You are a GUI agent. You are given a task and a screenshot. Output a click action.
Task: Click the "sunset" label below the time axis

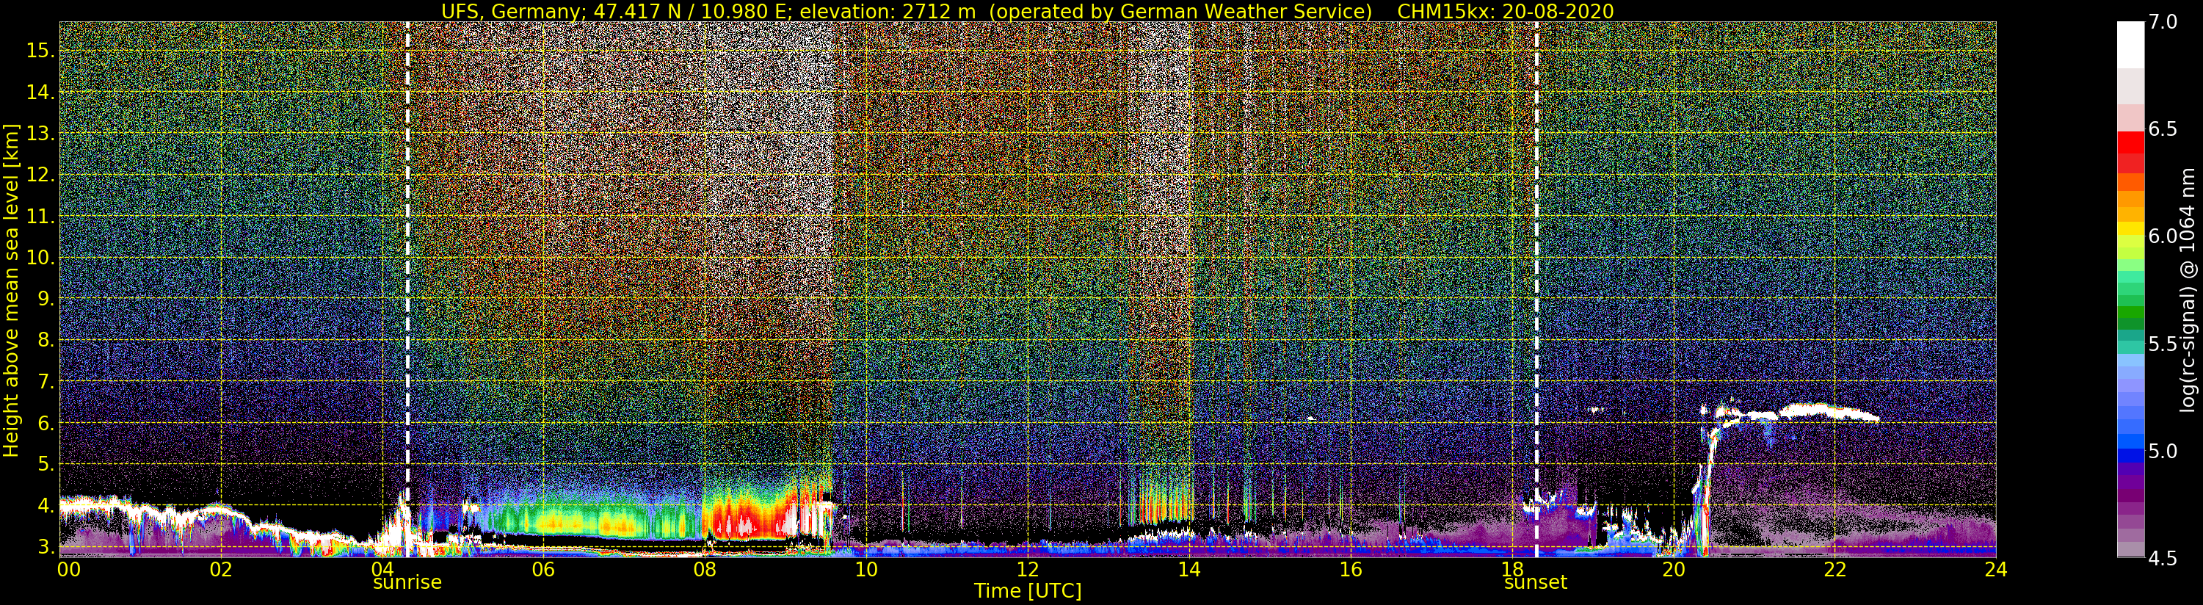pos(1536,583)
